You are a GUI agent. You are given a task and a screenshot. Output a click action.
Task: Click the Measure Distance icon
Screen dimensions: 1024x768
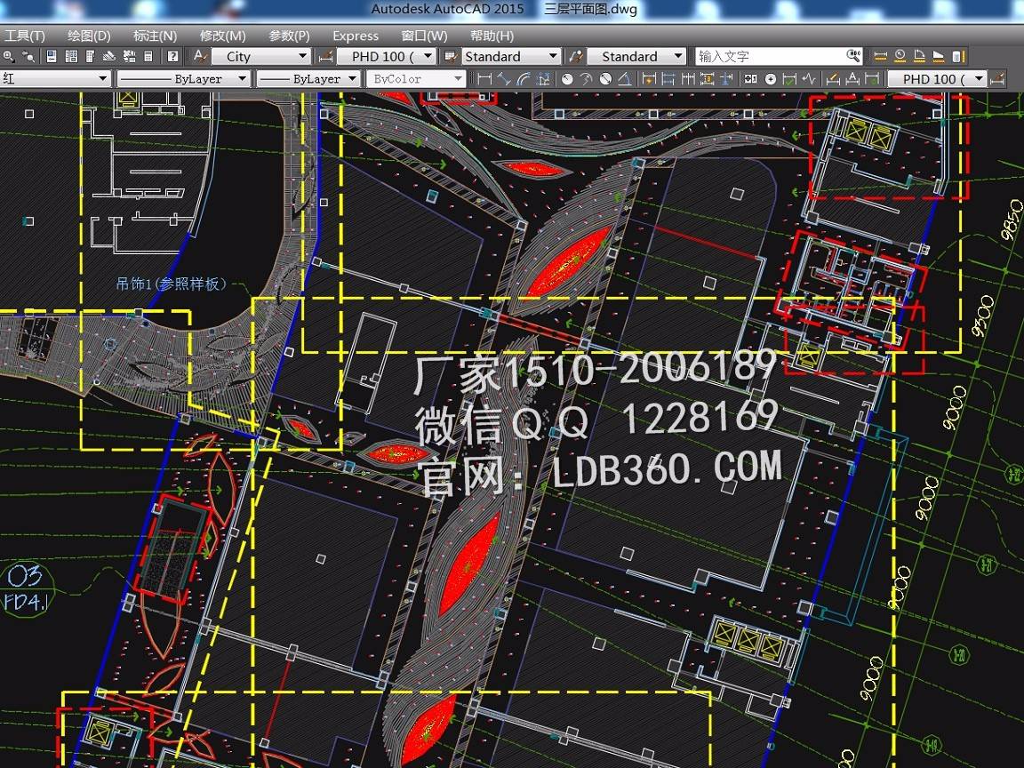[880, 56]
